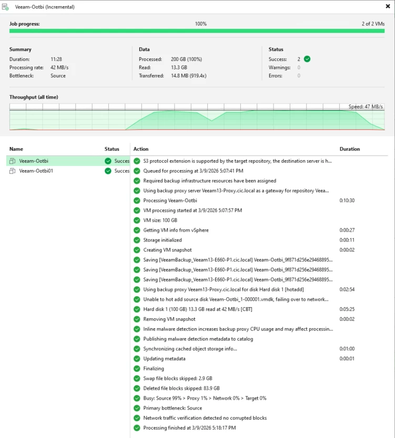395x438 pixels.
Task: Click checkmark beside Finalizing
Action: [137, 369]
